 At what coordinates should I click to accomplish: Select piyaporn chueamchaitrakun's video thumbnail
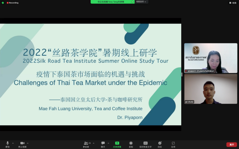pyautogui.click(x=211, y=58)
